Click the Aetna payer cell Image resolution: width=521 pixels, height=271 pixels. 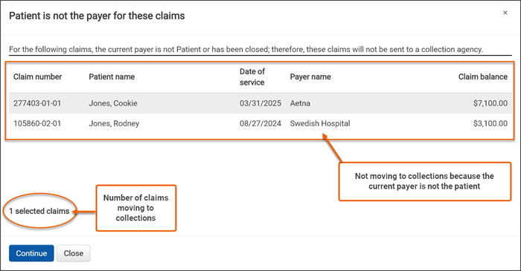(x=300, y=103)
